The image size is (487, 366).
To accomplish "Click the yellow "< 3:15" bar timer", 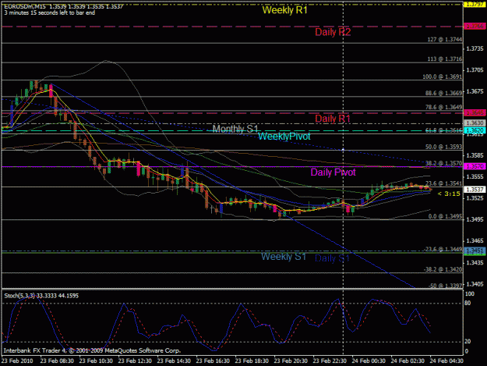I will [x=449, y=194].
